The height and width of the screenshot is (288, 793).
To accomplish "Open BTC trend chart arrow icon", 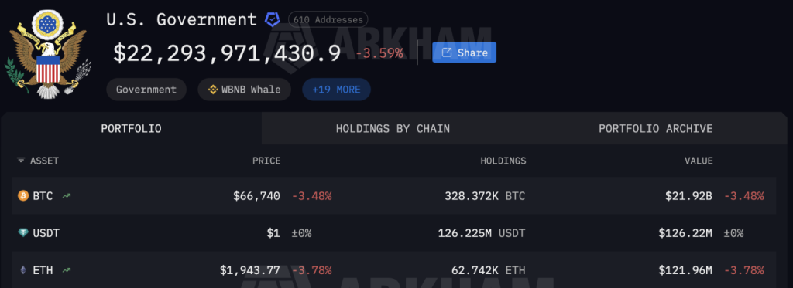I will pyautogui.click(x=67, y=195).
